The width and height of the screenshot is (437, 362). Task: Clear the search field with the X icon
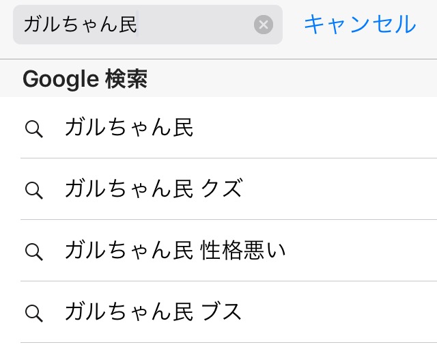click(264, 25)
